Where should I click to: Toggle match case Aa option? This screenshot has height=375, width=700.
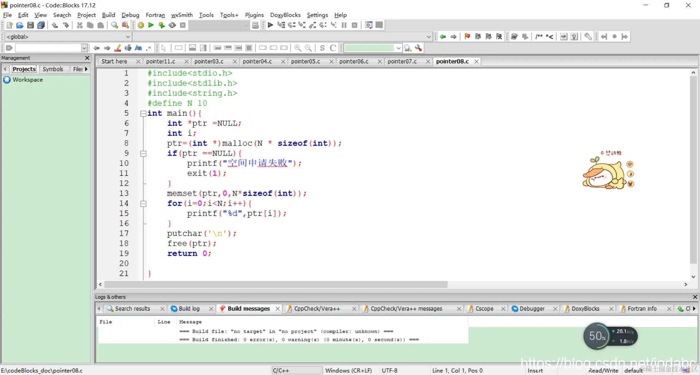tap(139, 48)
